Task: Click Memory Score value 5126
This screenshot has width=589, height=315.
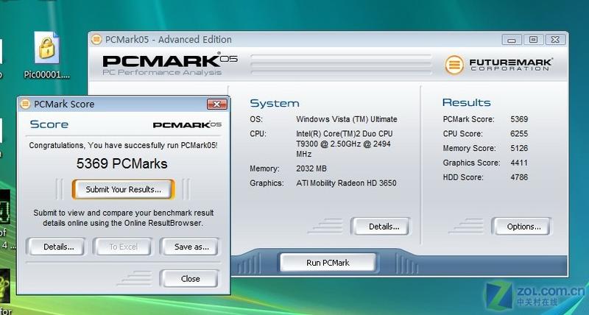Action: [519, 149]
